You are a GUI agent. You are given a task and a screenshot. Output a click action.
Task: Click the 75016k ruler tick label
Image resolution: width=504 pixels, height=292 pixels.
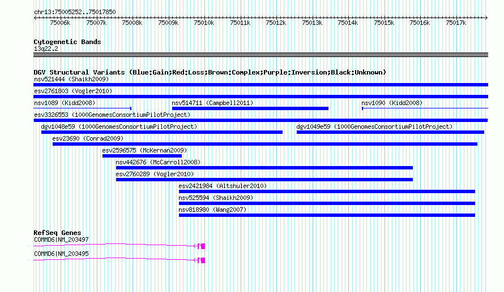420,23
